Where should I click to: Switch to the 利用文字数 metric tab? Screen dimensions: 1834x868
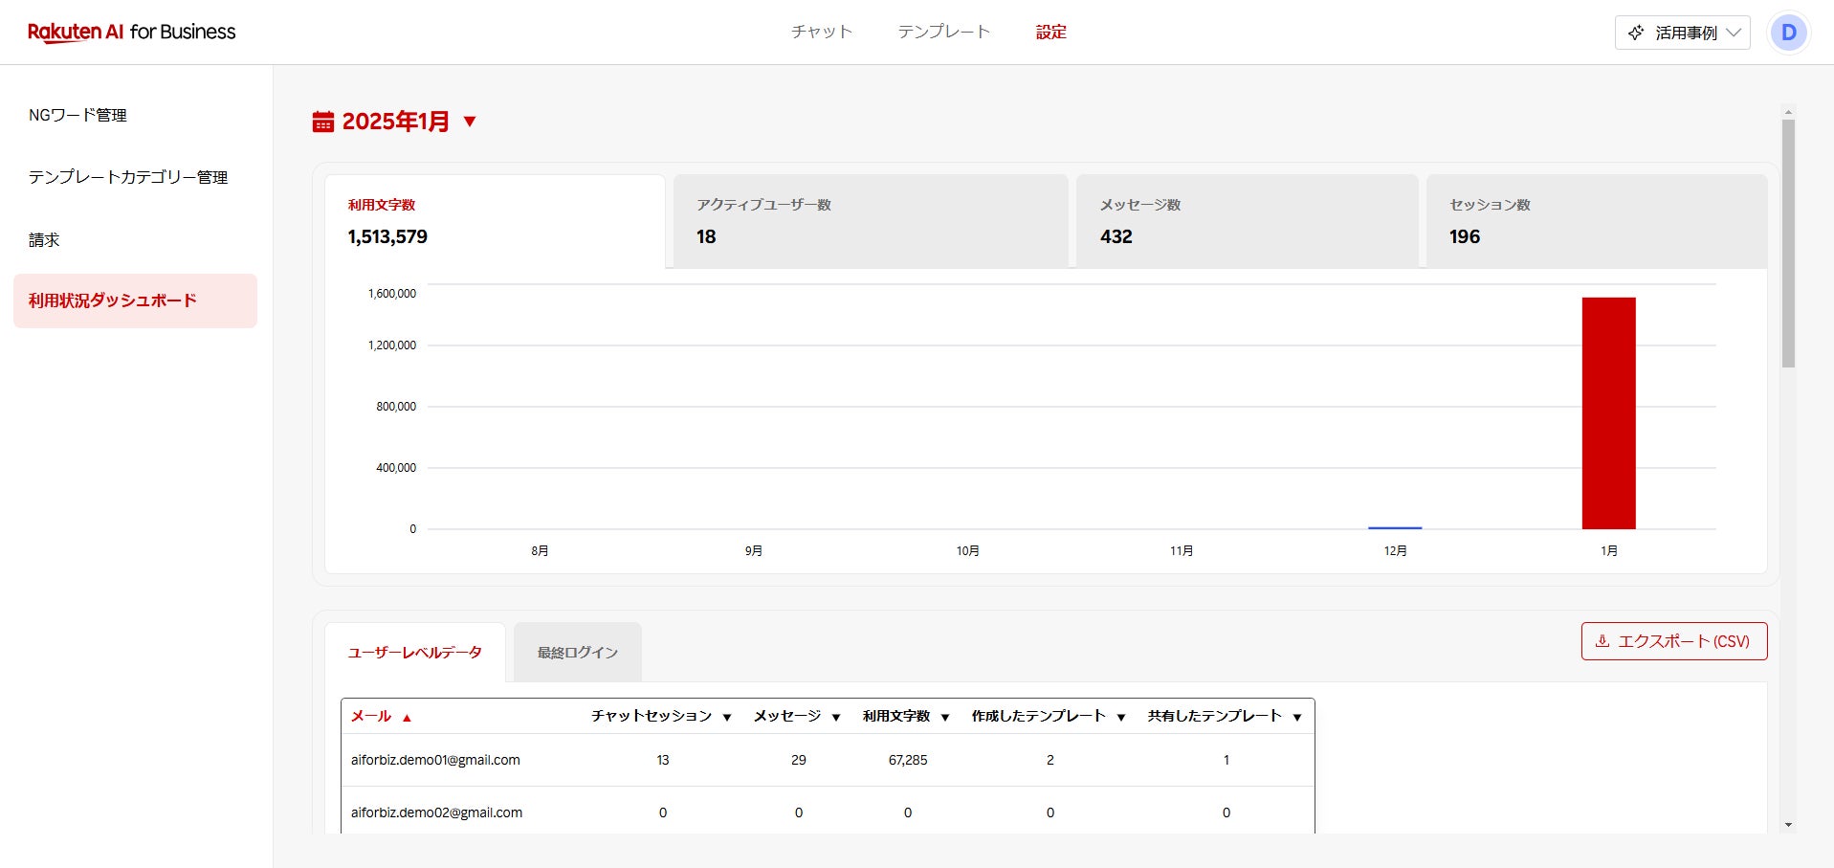[495, 221]
